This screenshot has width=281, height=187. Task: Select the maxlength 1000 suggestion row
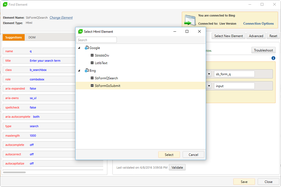(39, 136)
